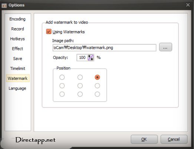Click the oCam icon in title bar
Image resolution: width=194 pixels, height=149 pixels.
4,6
